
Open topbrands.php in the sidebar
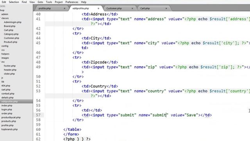click(x=9, y=129)
